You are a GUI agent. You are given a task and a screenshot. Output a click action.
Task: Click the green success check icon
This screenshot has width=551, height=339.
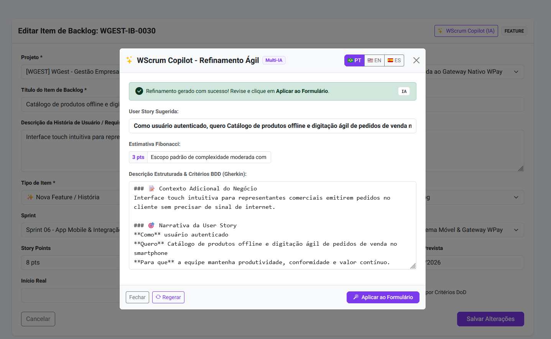pos(139,91)
